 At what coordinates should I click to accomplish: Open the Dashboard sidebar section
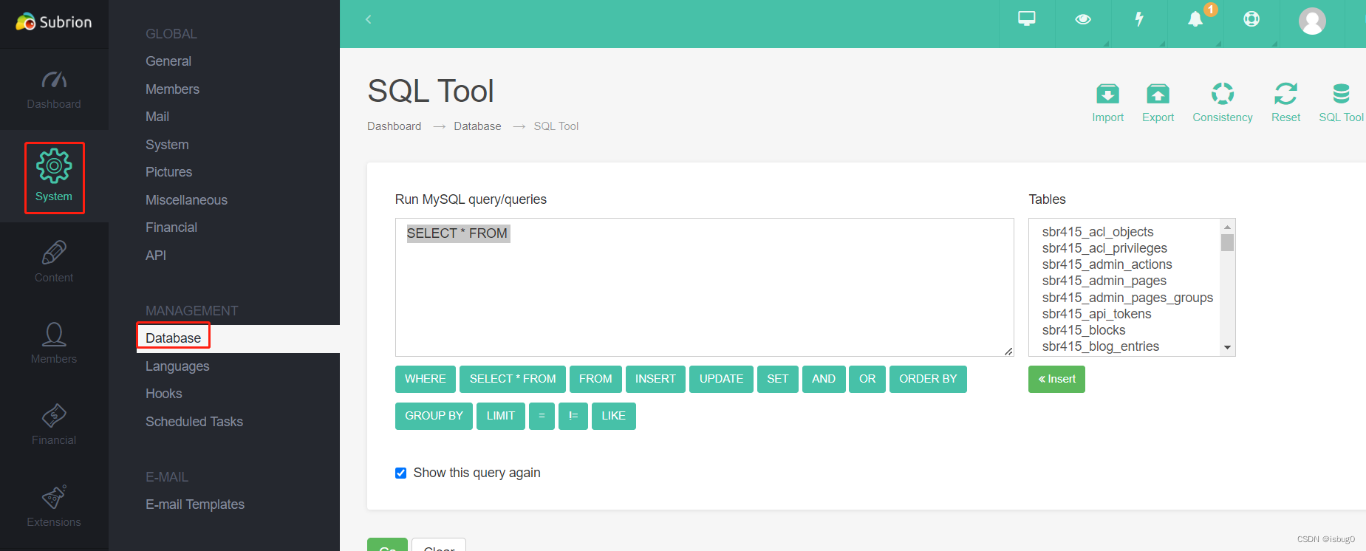click(x=54, y=89)
